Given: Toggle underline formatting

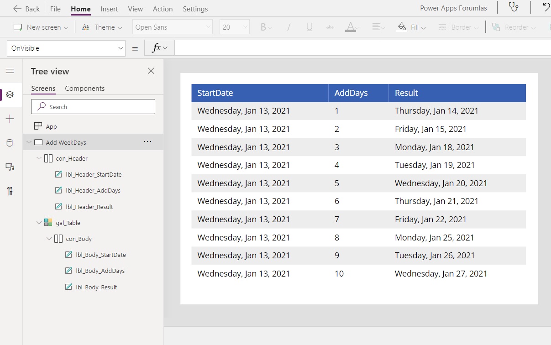Looking at the screenshot, I should coord(309,27).
